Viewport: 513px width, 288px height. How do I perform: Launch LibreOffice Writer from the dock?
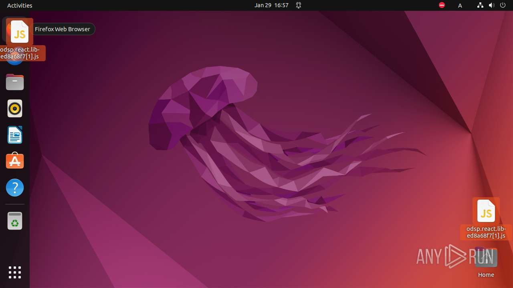pos(15,135)
